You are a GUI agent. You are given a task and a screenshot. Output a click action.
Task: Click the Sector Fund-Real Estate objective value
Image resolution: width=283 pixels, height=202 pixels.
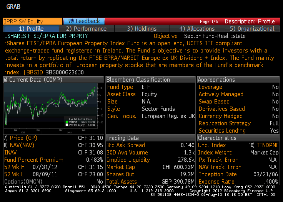coord(215,36)
